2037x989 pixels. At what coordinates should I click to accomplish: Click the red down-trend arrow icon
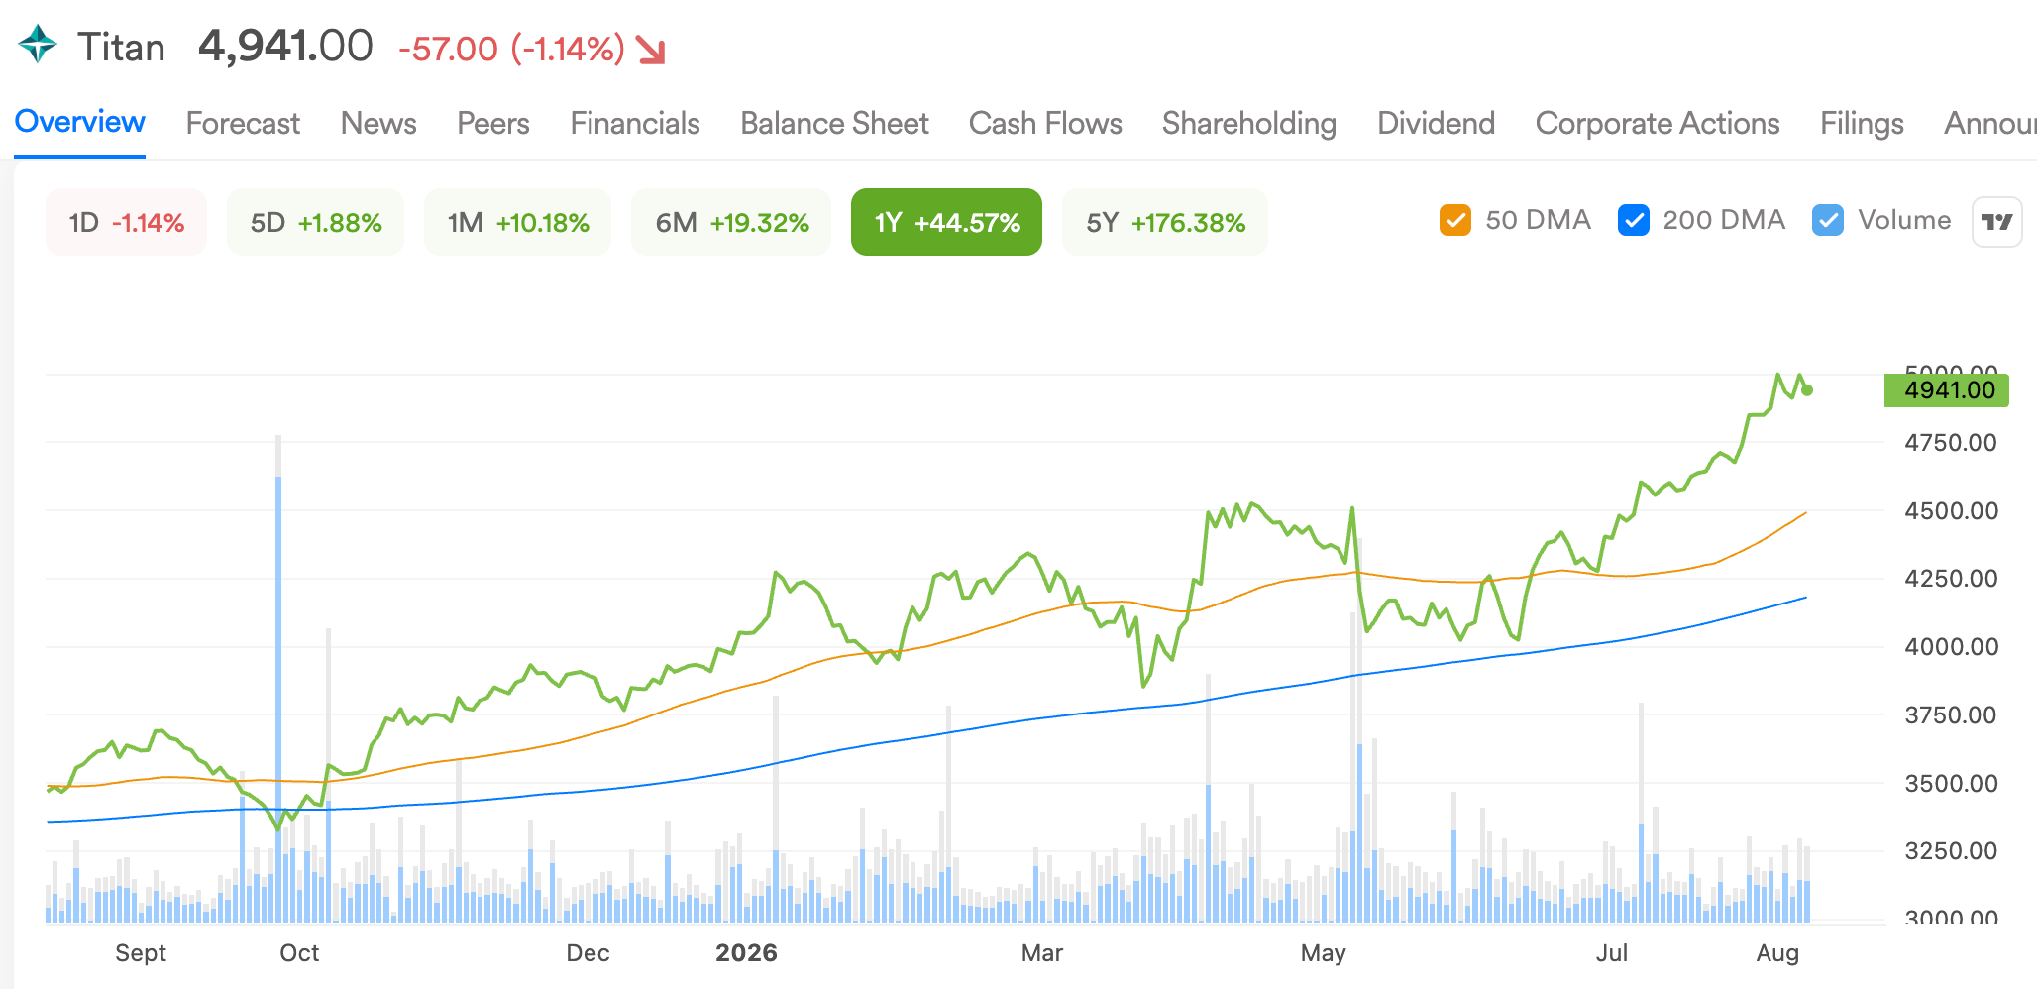651,49
